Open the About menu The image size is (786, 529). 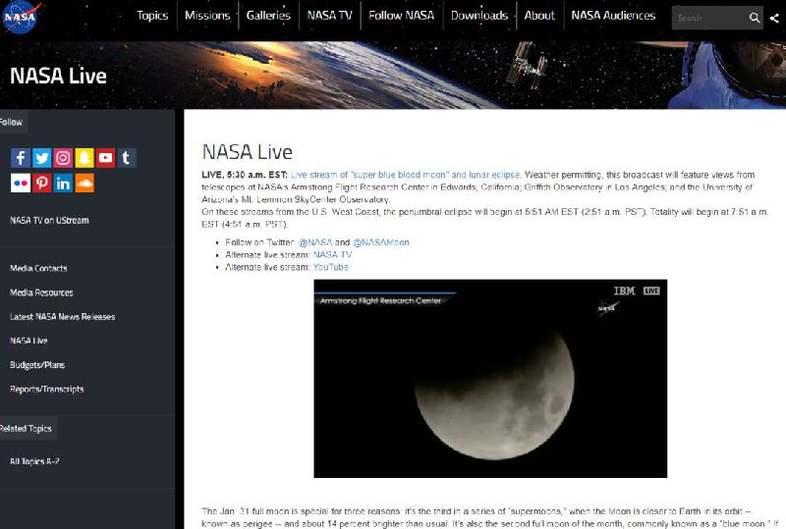click(539, 16)
